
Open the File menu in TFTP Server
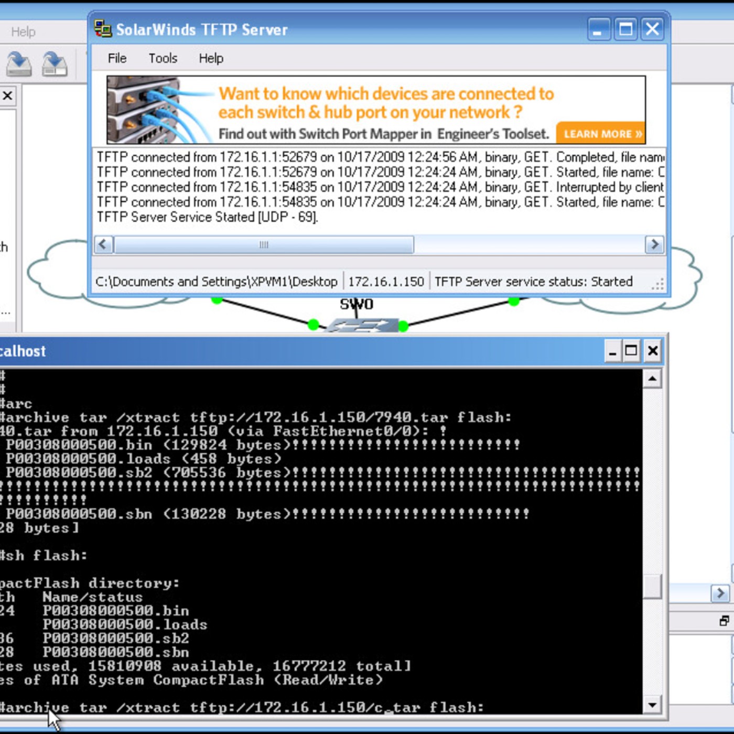click(116, 58)
